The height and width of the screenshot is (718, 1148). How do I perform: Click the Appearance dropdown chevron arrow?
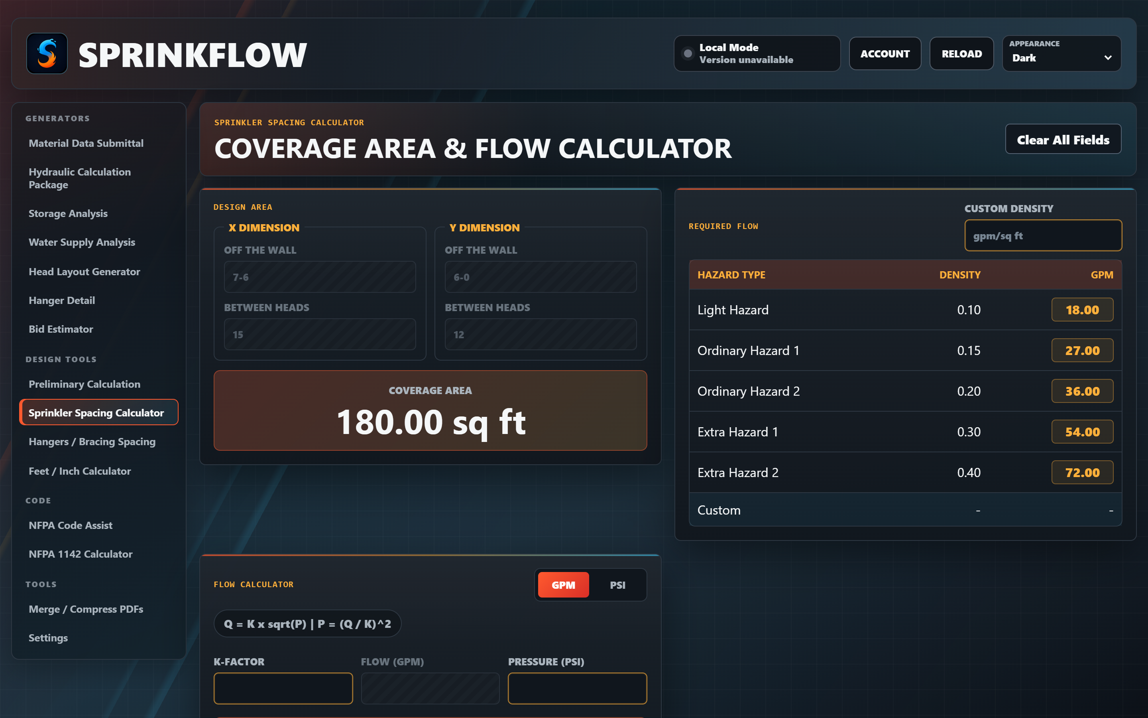(1108, 58)
